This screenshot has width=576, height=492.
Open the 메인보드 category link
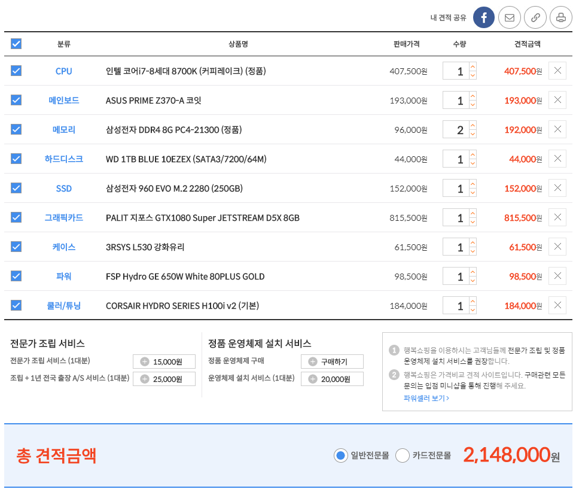click(x=63, y=101)
